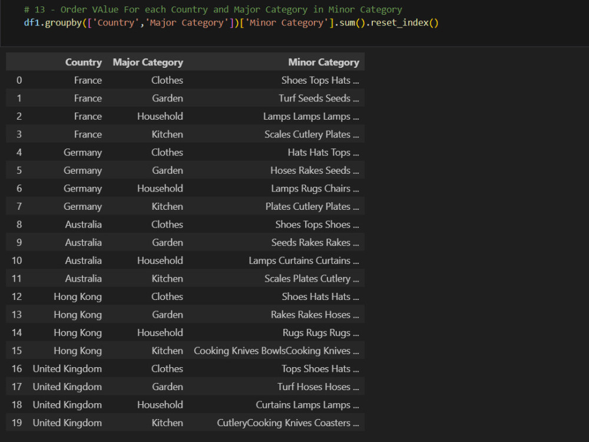Click 'Kitchen' in row 3

pos(167,134)
